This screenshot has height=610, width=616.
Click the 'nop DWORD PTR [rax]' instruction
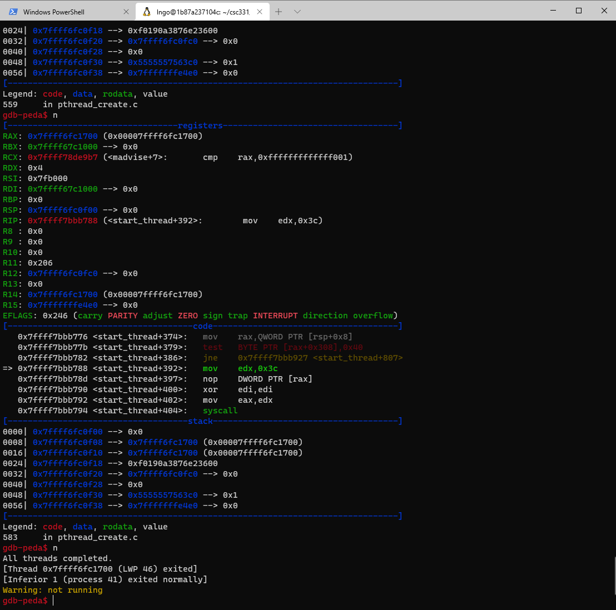[x=257, y=379]
